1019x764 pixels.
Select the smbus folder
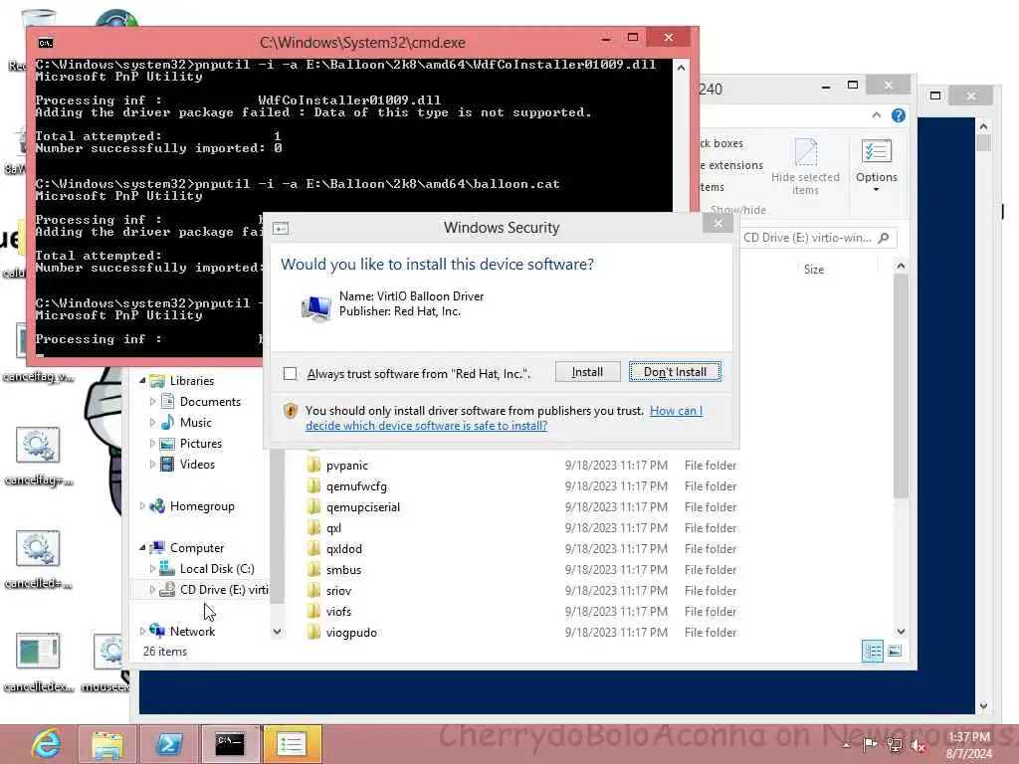click(343, 569)
